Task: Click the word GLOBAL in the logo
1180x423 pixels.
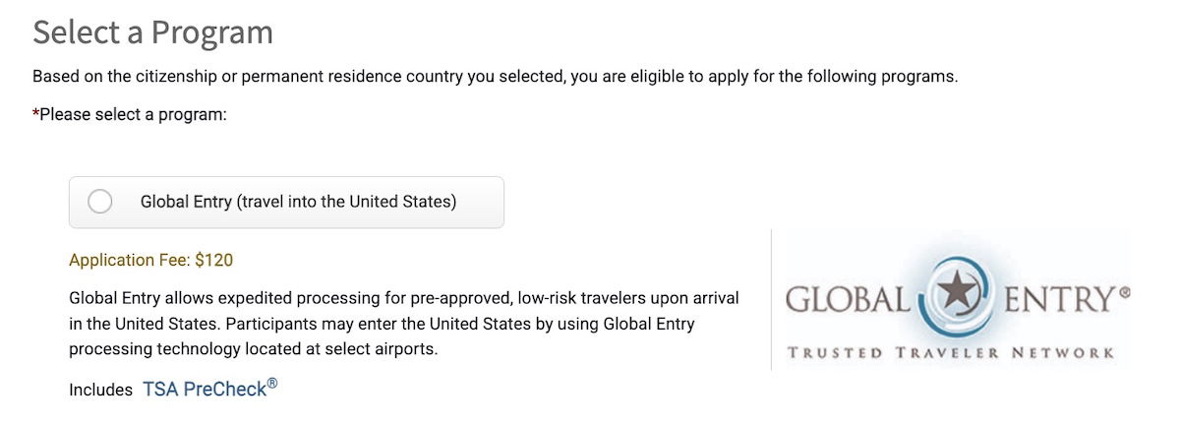Action: pos(848,299)
